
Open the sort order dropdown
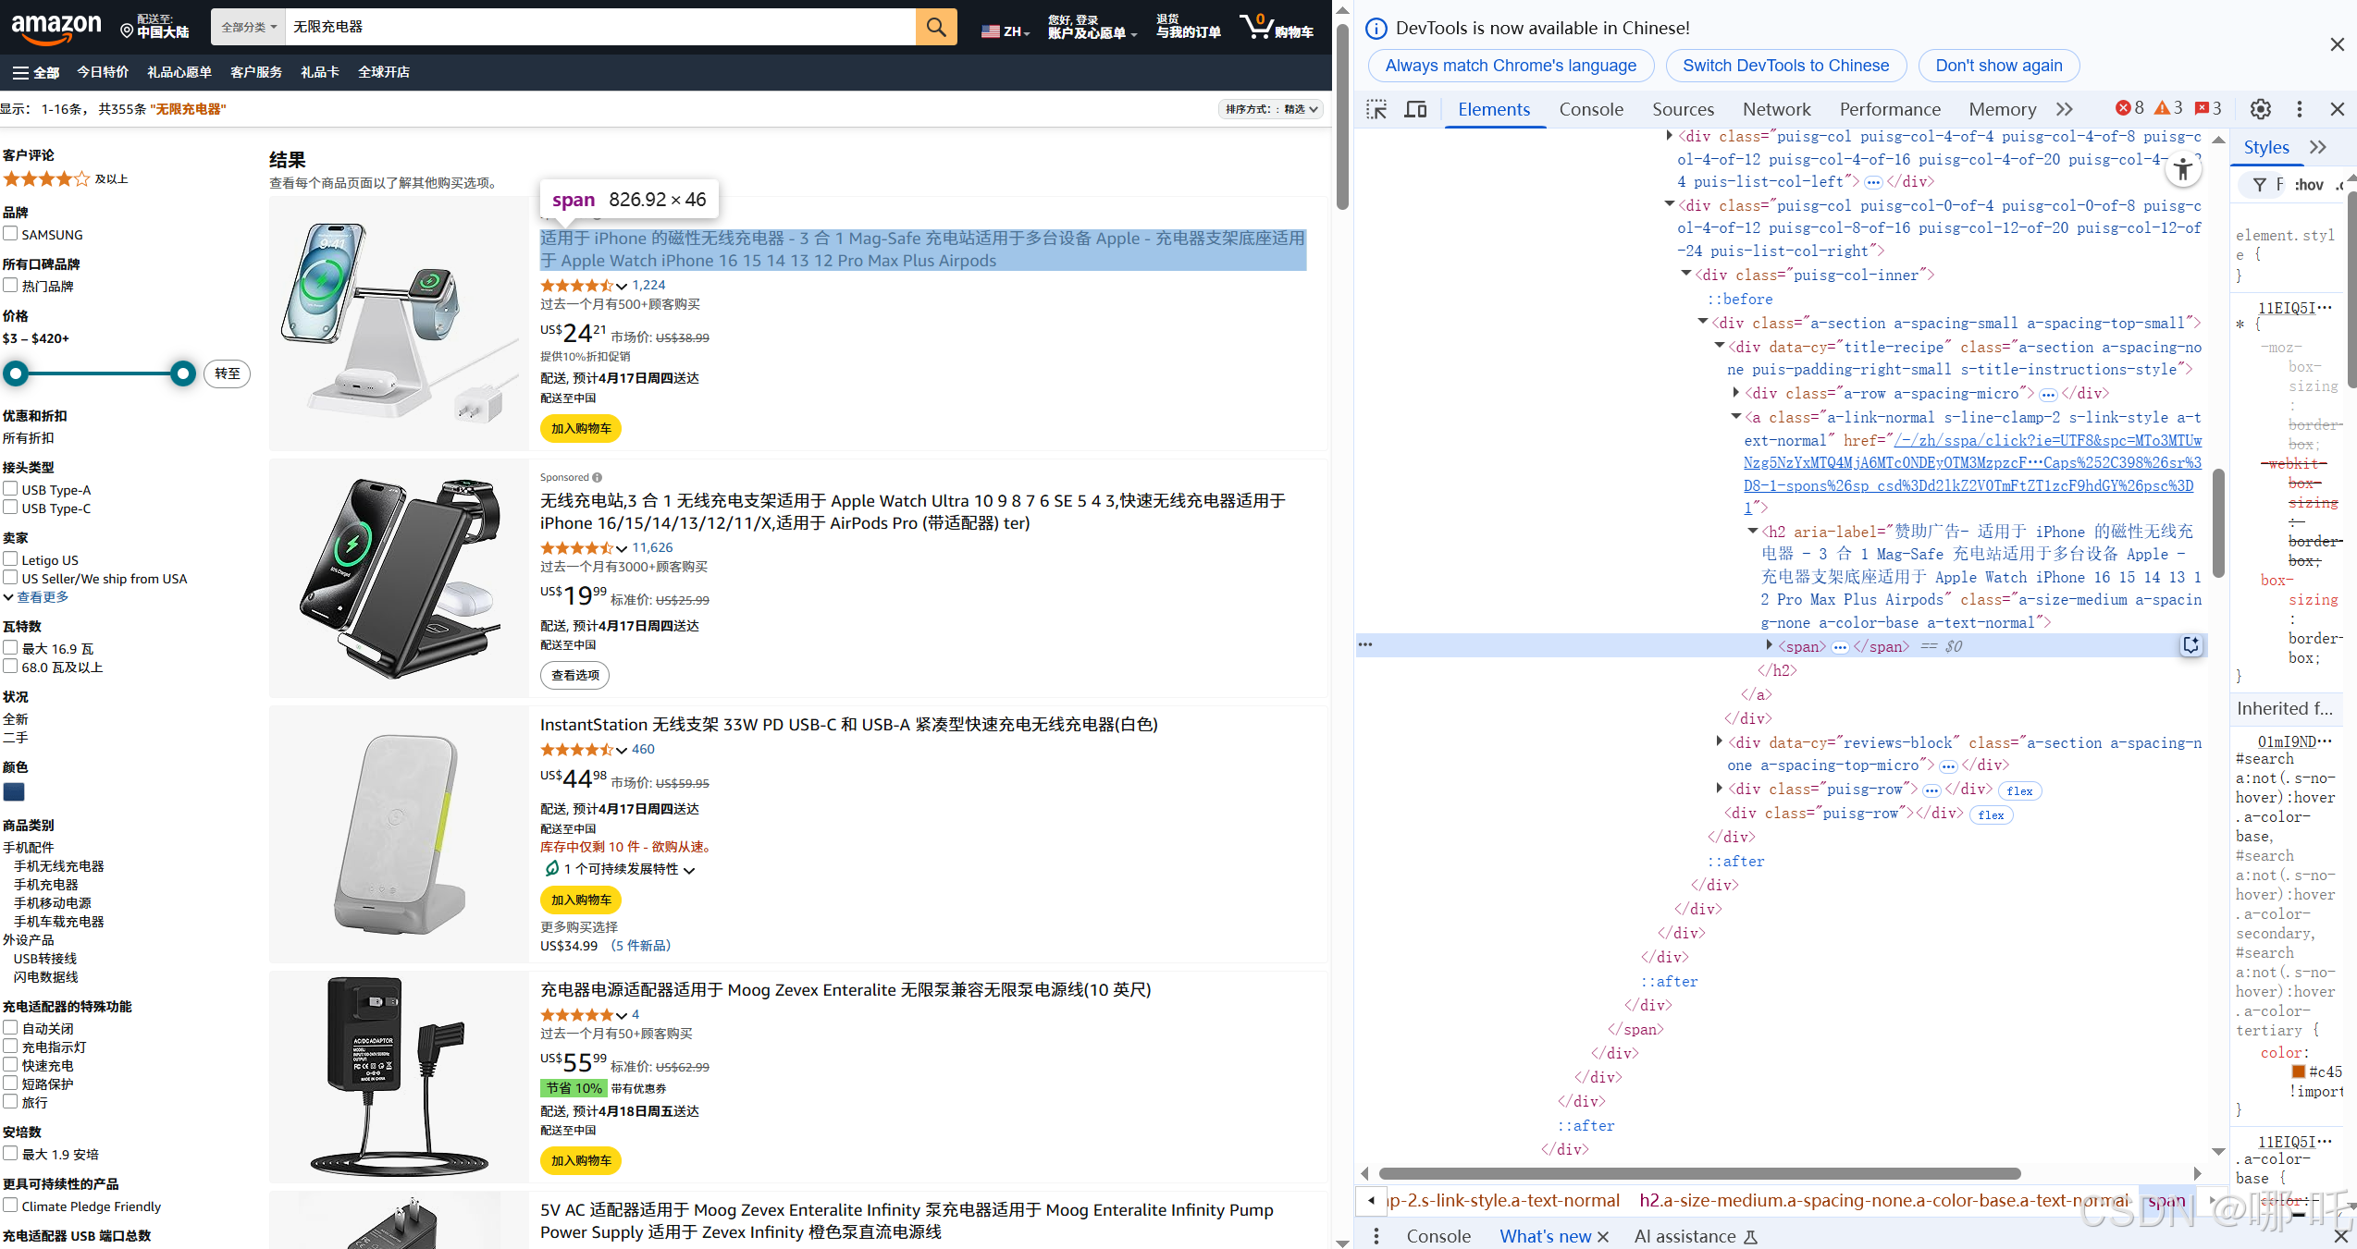[x=1271, y=109]
